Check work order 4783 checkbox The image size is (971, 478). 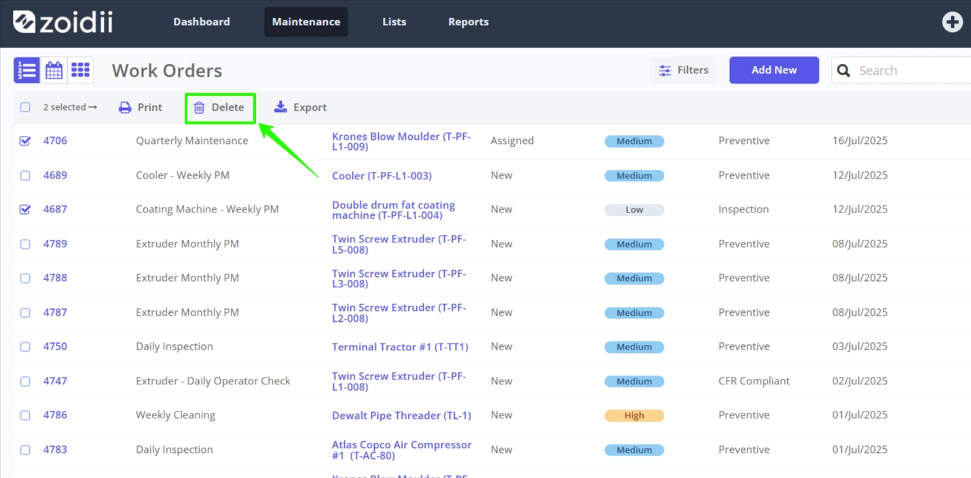tap(25, 449)
